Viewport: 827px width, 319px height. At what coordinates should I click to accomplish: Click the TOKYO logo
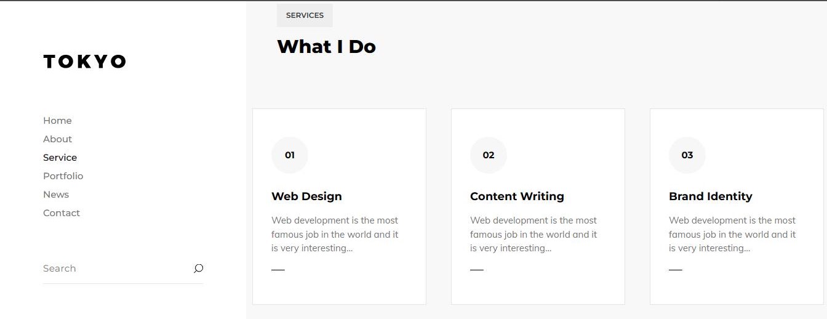tap(84, 62)
